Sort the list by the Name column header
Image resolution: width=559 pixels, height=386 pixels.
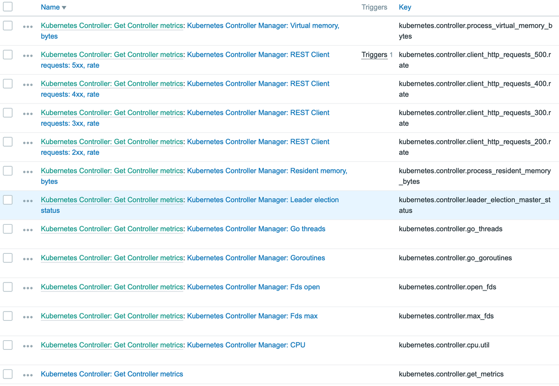pos(53,7)
